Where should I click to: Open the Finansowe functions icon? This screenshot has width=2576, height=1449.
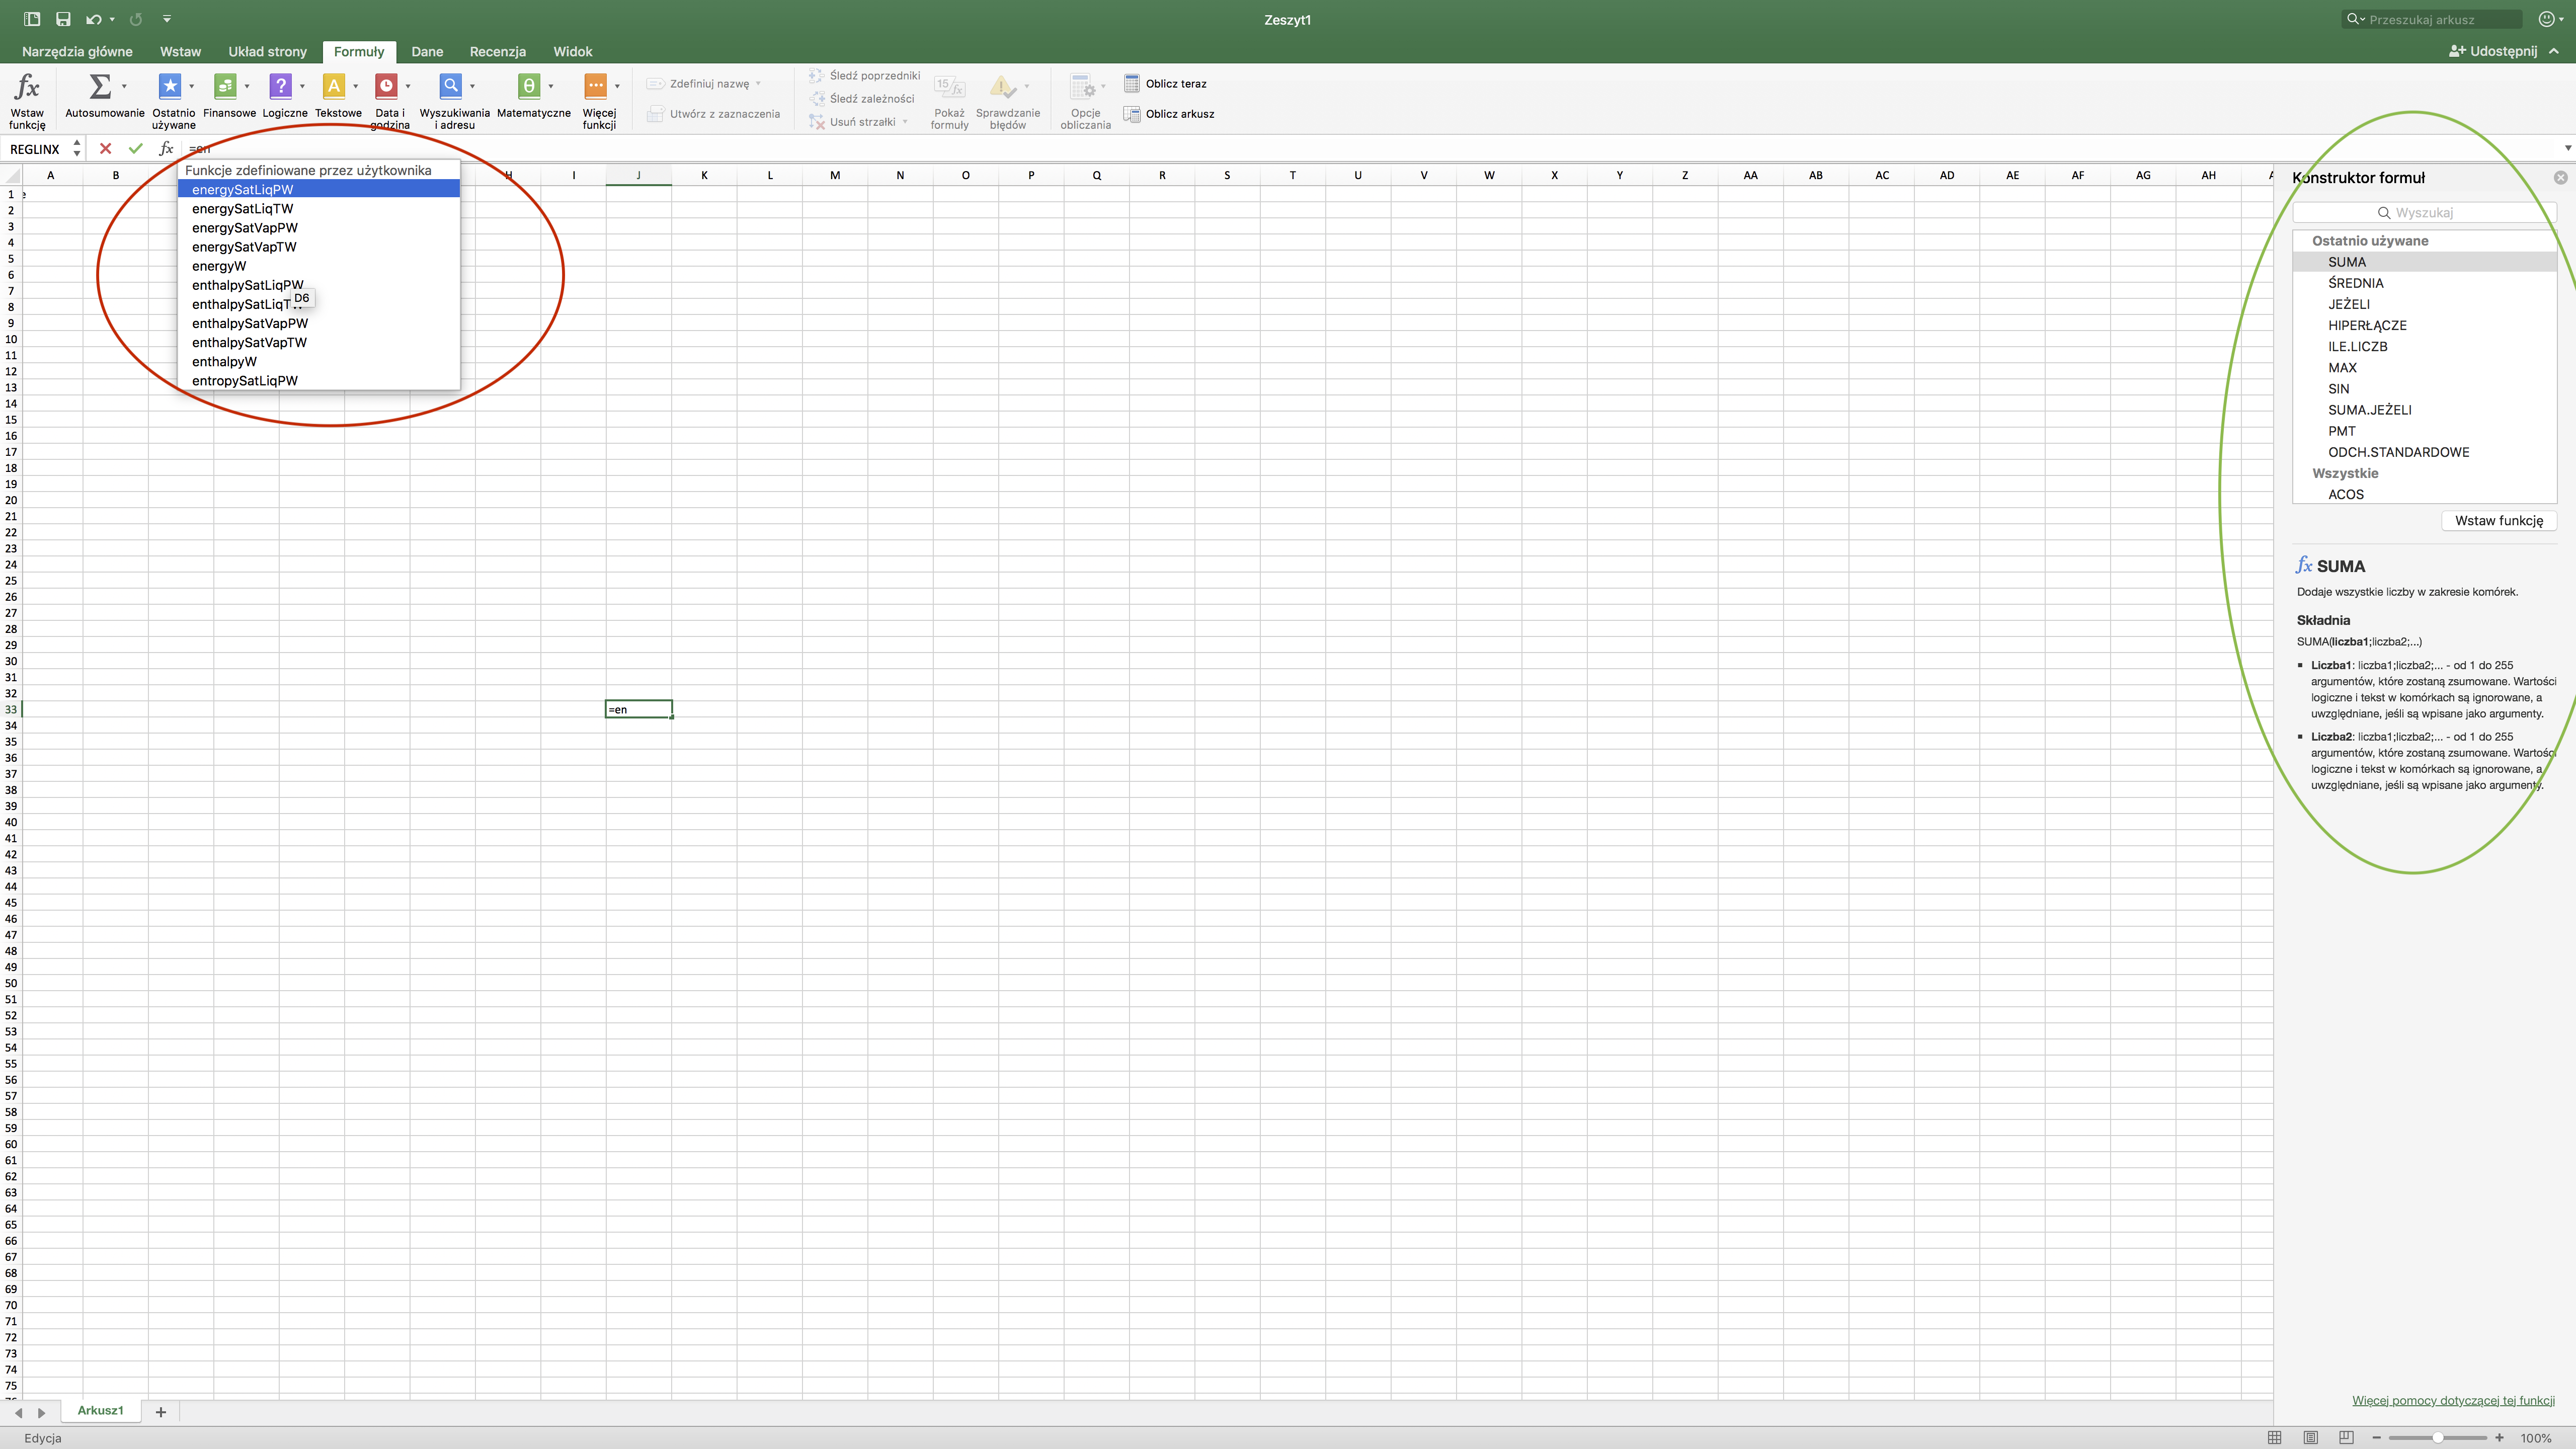coord(225,87)
